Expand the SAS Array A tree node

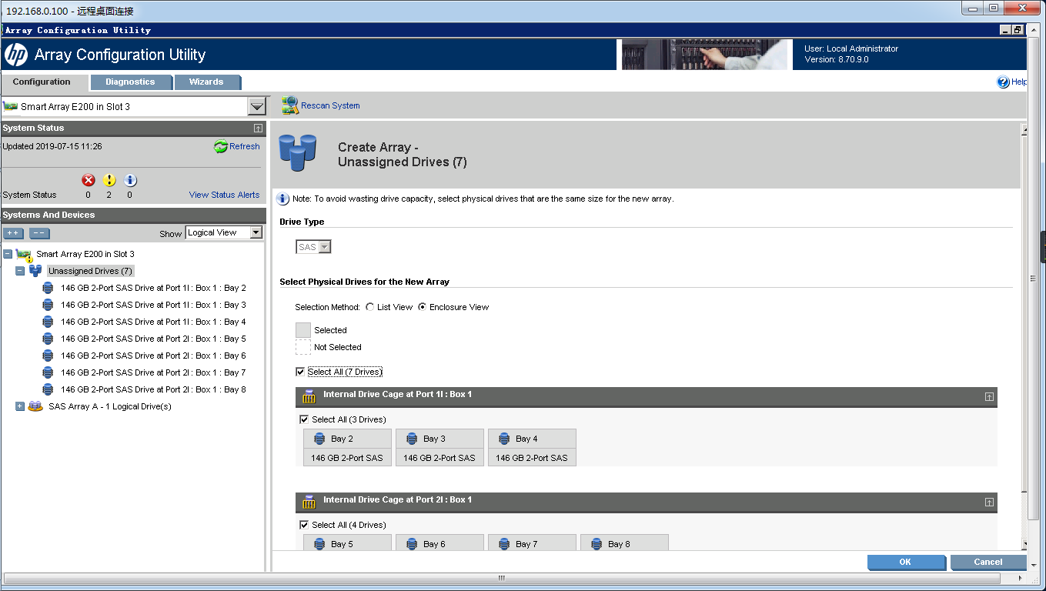click(x=20, y=406)
